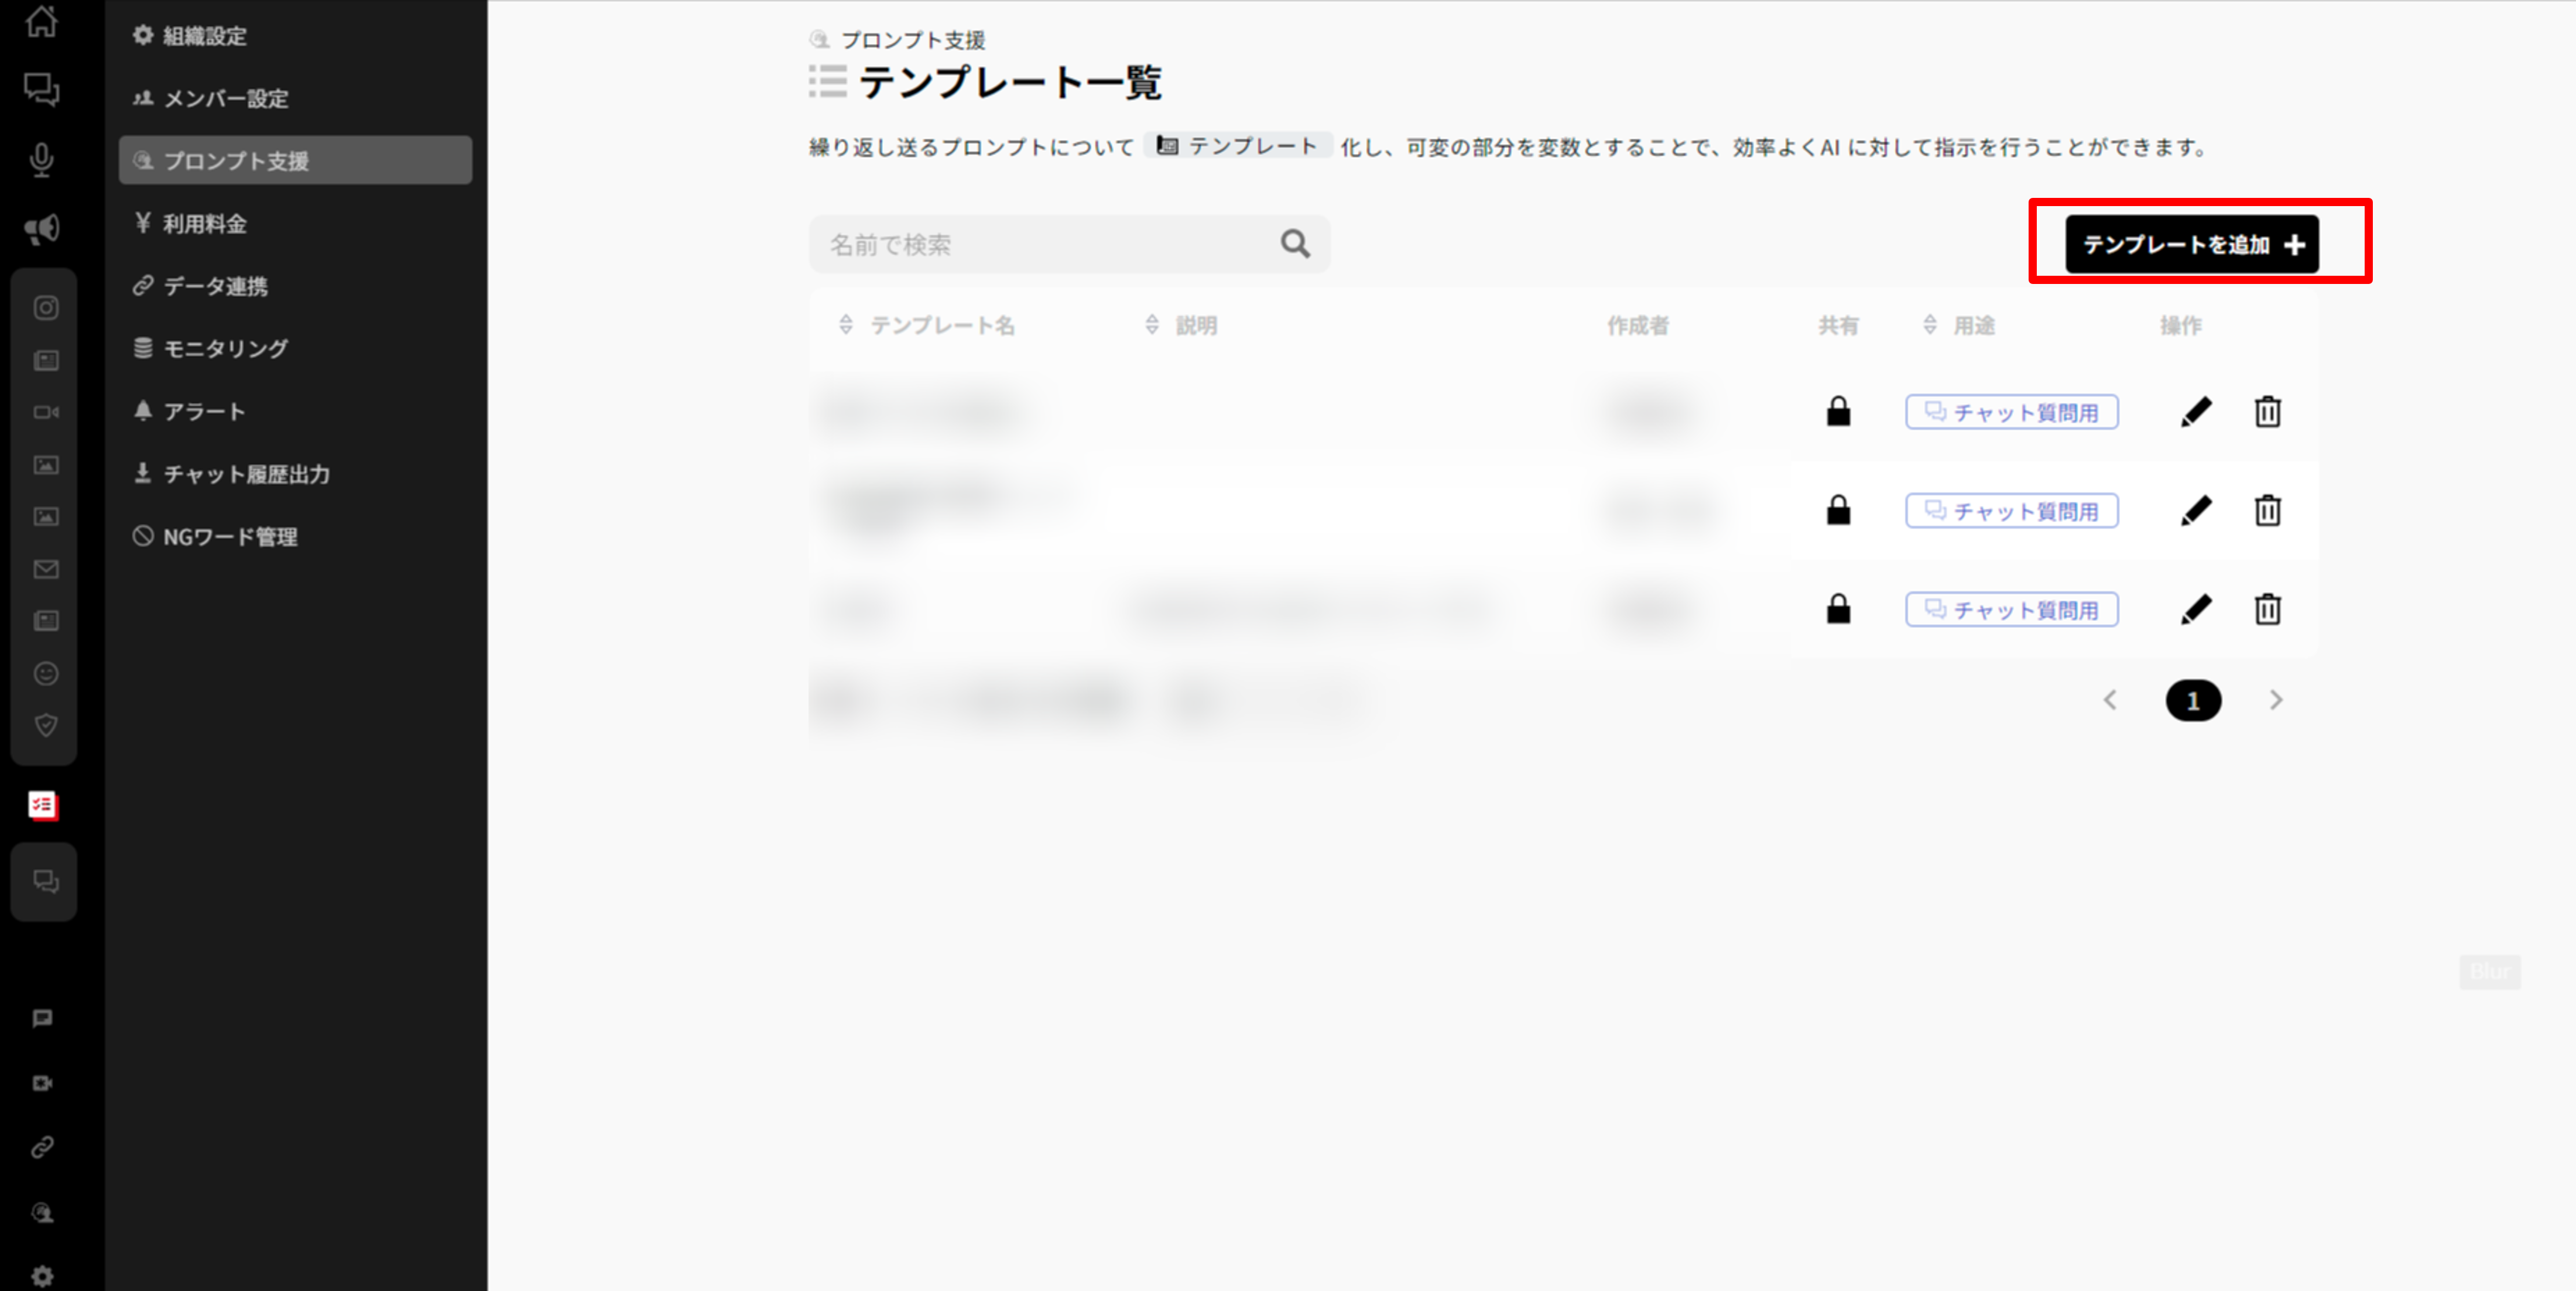This screenshot has width=2576, height=1291.
Task: Select the envelope mail icon in sidebar
Action: (45, 569)
